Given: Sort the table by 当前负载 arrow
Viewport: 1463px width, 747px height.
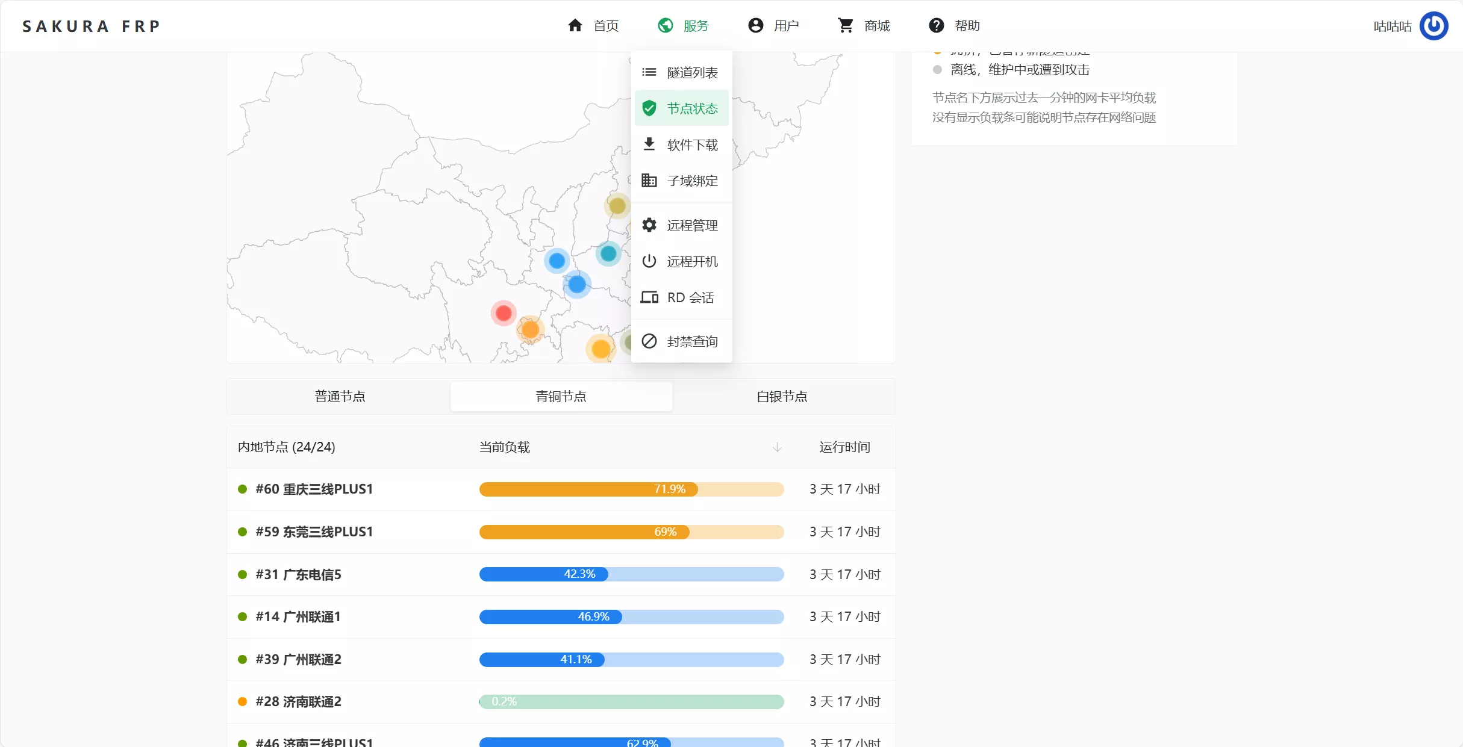Looking at the screenshot, I should [777, 447].
